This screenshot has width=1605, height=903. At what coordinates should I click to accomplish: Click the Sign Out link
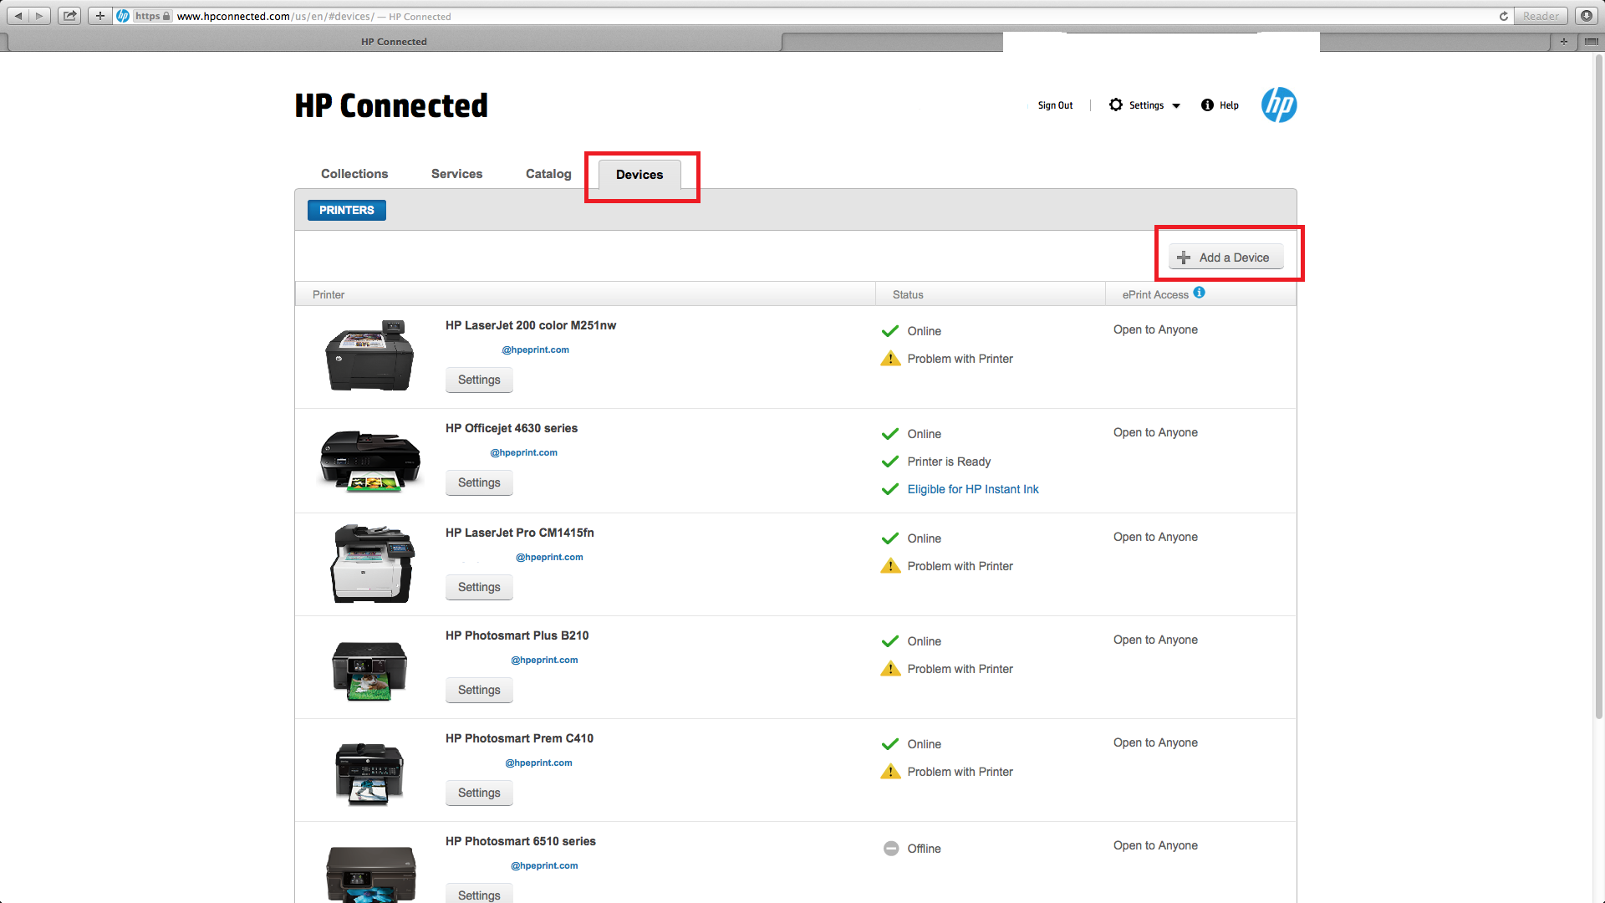click(x=1055, y=105)
